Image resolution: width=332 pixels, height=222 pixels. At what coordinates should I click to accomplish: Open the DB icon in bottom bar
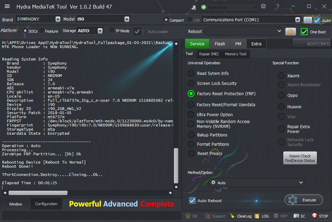[x=191, y=216]
